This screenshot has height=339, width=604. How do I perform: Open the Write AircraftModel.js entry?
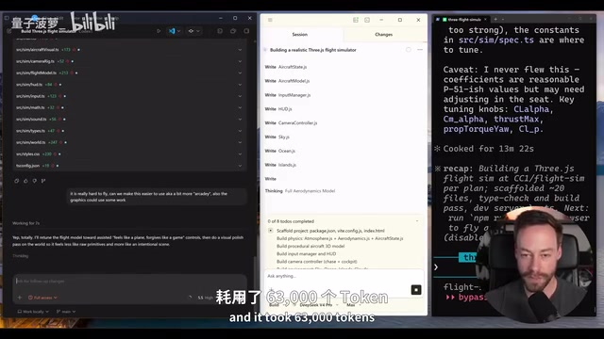coord(287,81)
